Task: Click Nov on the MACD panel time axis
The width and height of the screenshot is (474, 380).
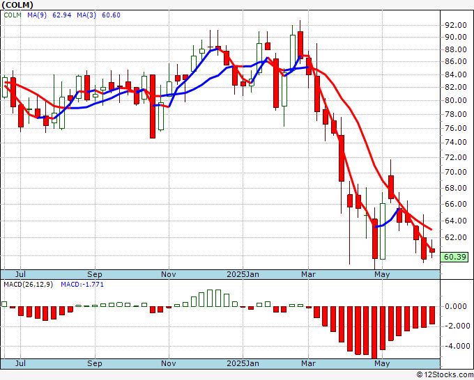Action: 169,363
